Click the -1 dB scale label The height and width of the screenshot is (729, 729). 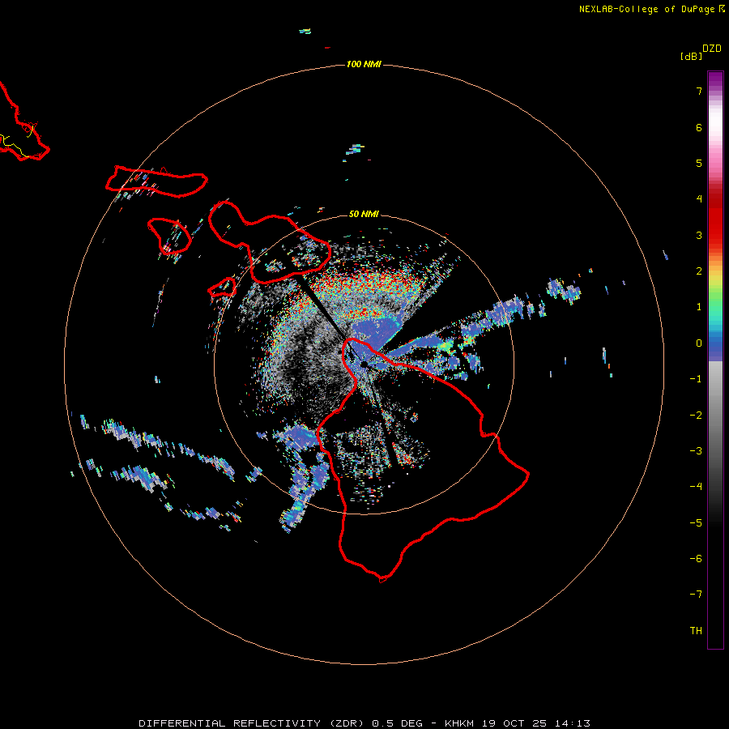click(696, 379)
